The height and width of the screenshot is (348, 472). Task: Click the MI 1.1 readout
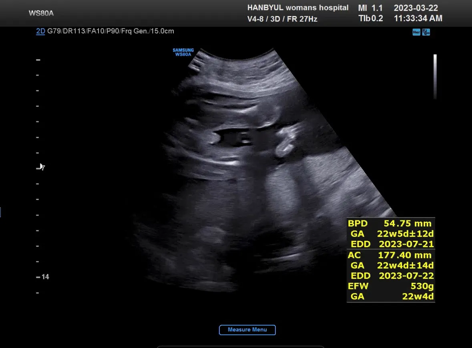point(370,8)
